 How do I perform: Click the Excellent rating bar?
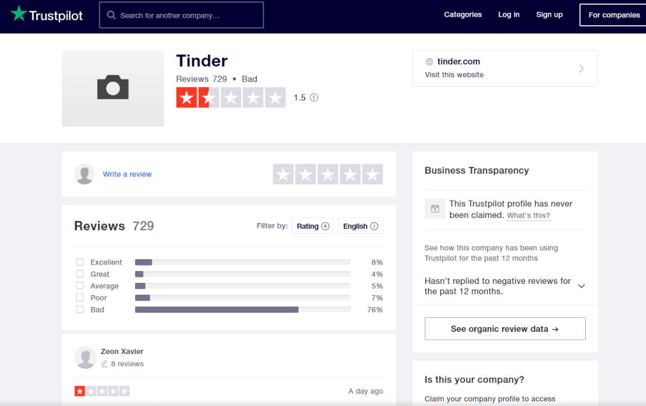(243, 262)
